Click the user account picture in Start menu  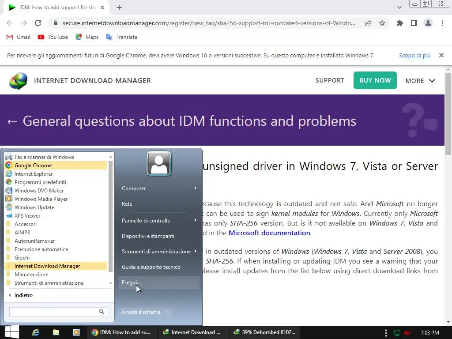tap(159, 163)
